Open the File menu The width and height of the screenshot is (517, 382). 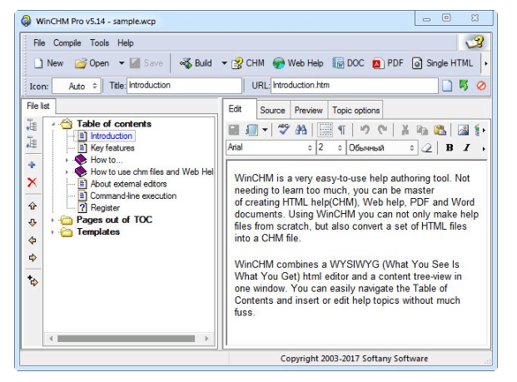(x=39, y=42)
